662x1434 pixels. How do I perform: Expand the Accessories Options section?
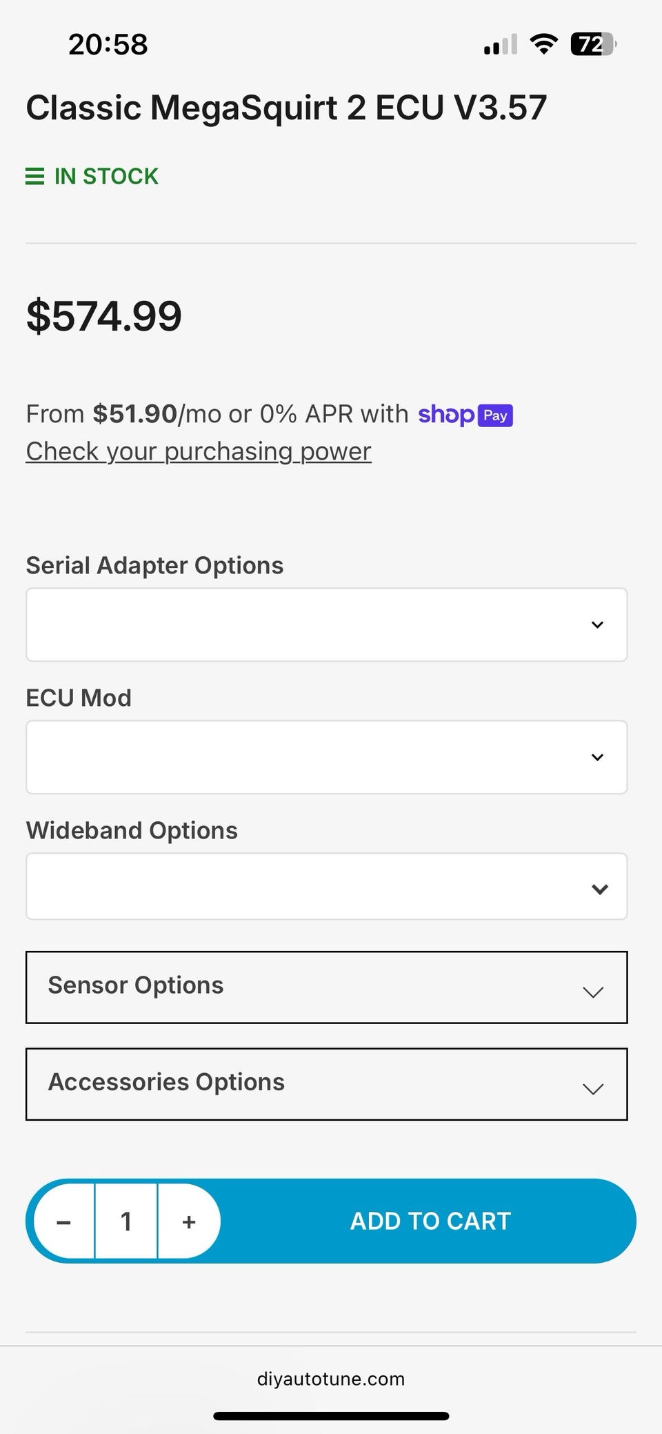click(x=326, y=1083)
